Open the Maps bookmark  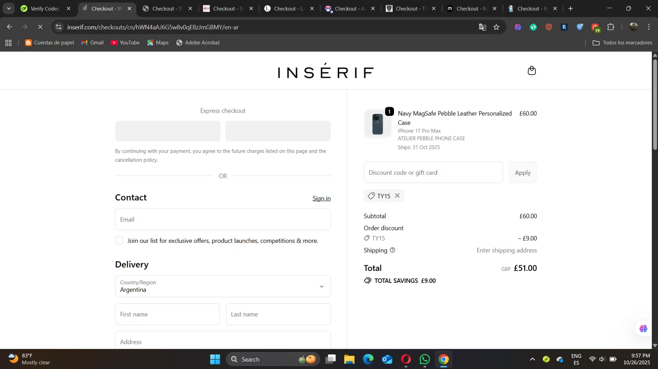point(158,43)
